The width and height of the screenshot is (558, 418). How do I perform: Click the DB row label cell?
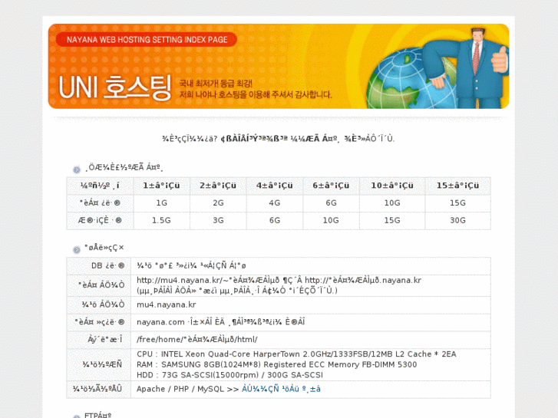pos(98,265)
